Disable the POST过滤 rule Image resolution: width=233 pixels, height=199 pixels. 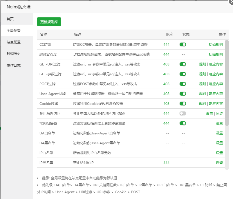point(183,84)
